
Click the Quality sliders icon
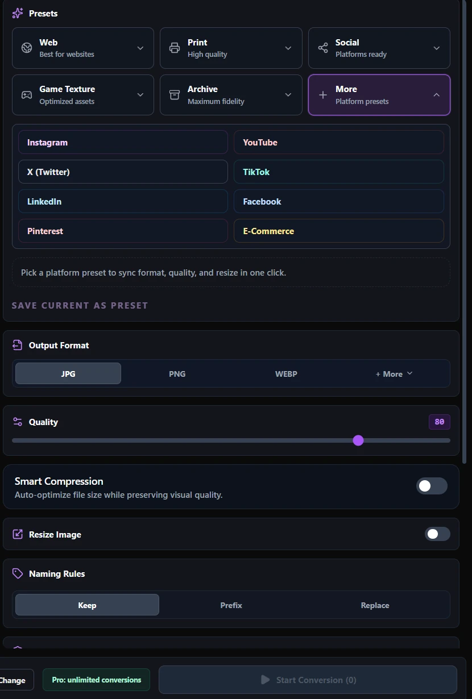(x=18, y=422)
